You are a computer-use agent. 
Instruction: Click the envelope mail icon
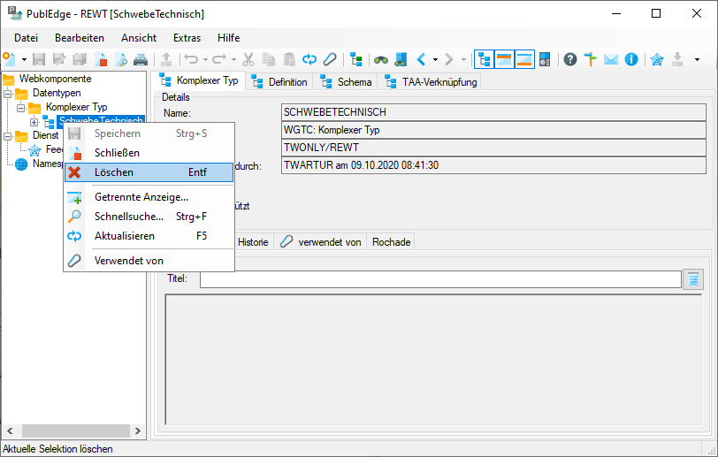tap(611, 59)
